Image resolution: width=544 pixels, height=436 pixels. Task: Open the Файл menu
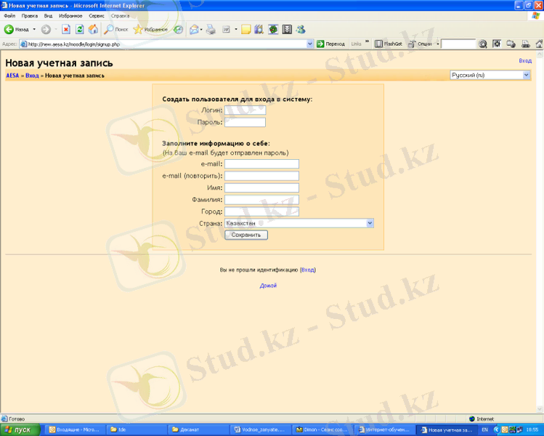[9, 15]
